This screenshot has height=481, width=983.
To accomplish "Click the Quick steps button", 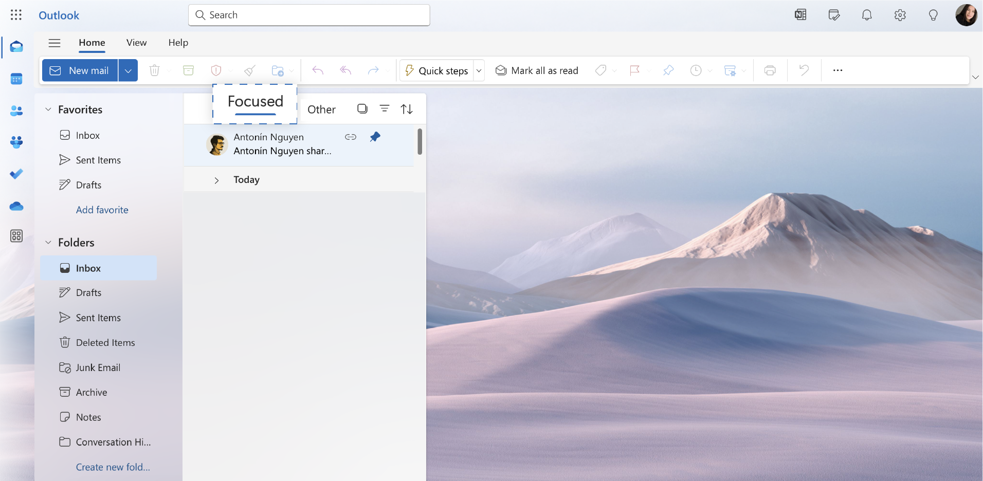I will tap(436, 70).
